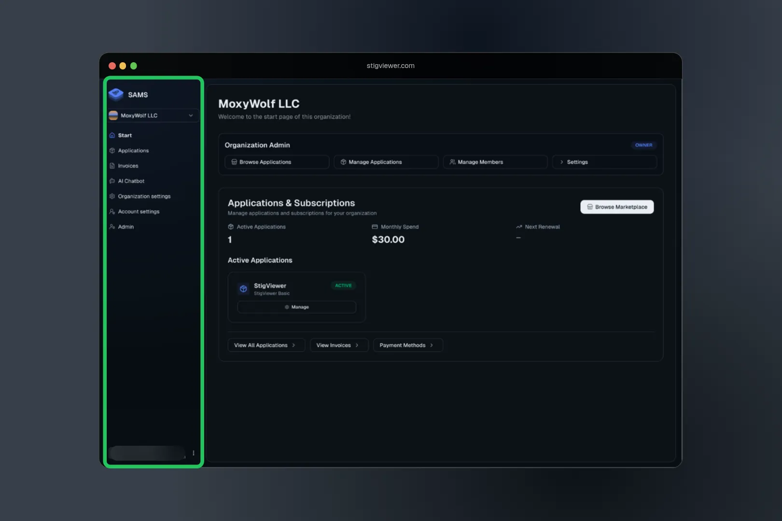Go to Invoices in the navigation menu
The image size is (782, 521).
(x=128, y=165)
